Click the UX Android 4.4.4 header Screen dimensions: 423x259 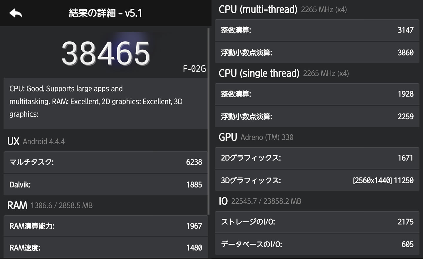coord(36,141)
